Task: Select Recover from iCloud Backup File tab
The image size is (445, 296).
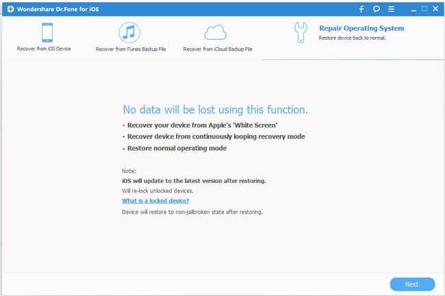Action: (216, 49)
